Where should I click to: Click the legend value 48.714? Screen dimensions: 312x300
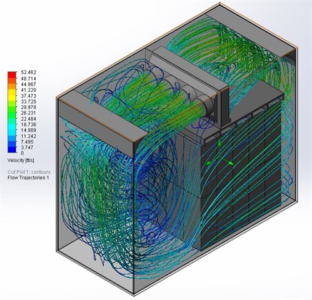(29, 79)
